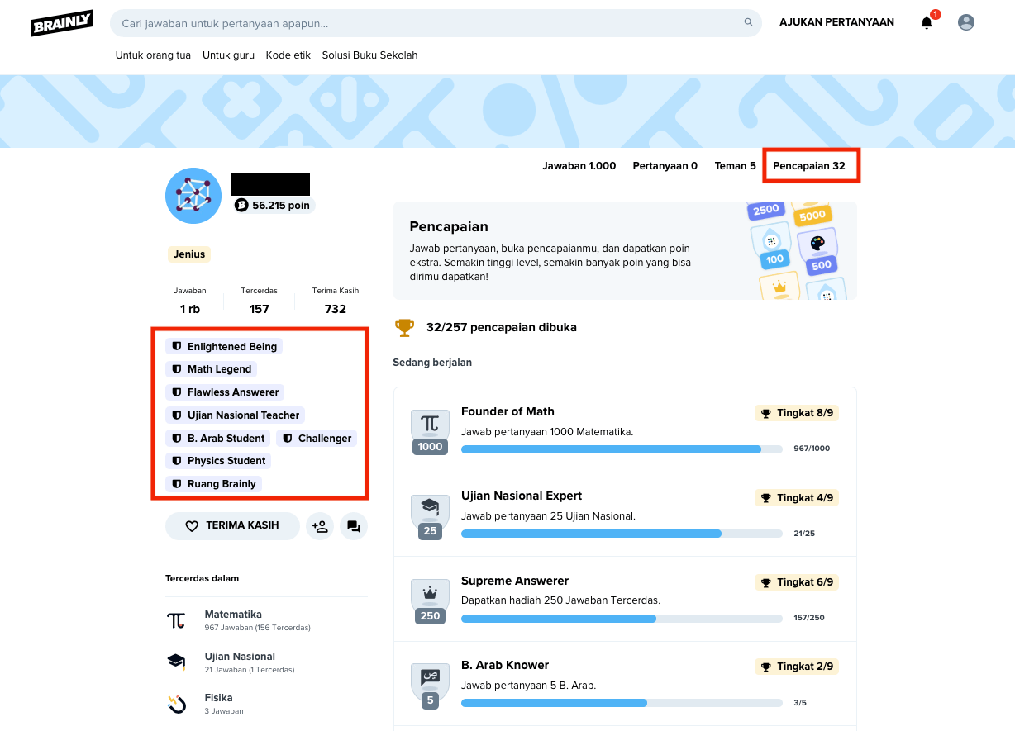Image resolution: width=1015 pixels, height=731 pixels.
Task: Click the Ujian Nasional Teacher badge
Action: point(236,415)
